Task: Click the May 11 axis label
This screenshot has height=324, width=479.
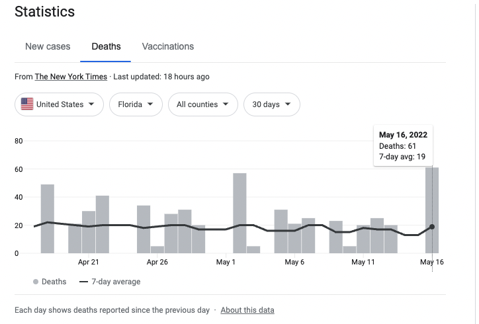Action: 363,262
